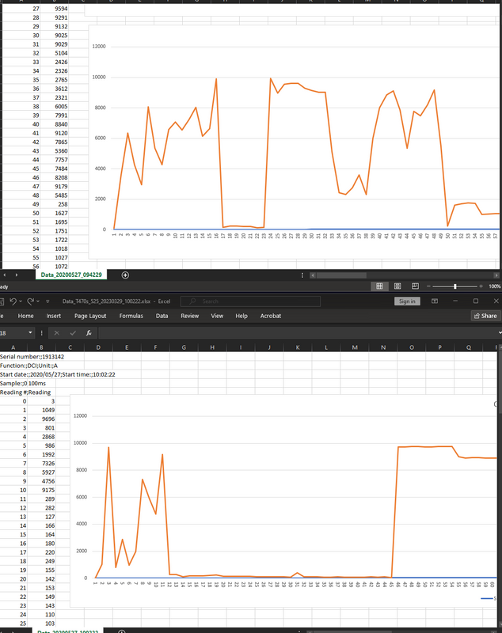Open the Page Layout ribbon tab

90,316
